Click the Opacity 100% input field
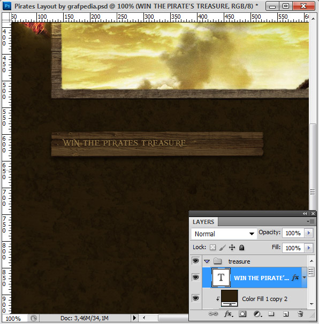The width and height of the screenshot is (319, 324). [293, 233]
